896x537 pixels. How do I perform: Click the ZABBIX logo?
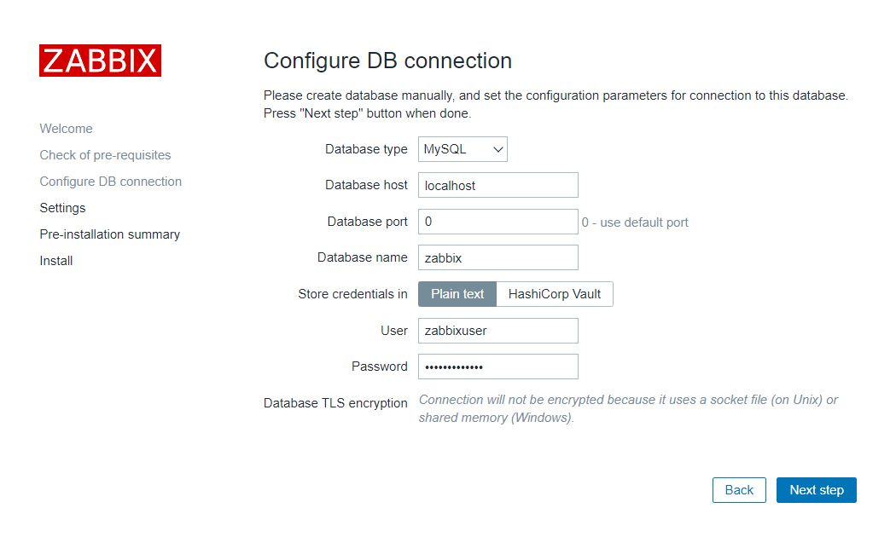100,61
